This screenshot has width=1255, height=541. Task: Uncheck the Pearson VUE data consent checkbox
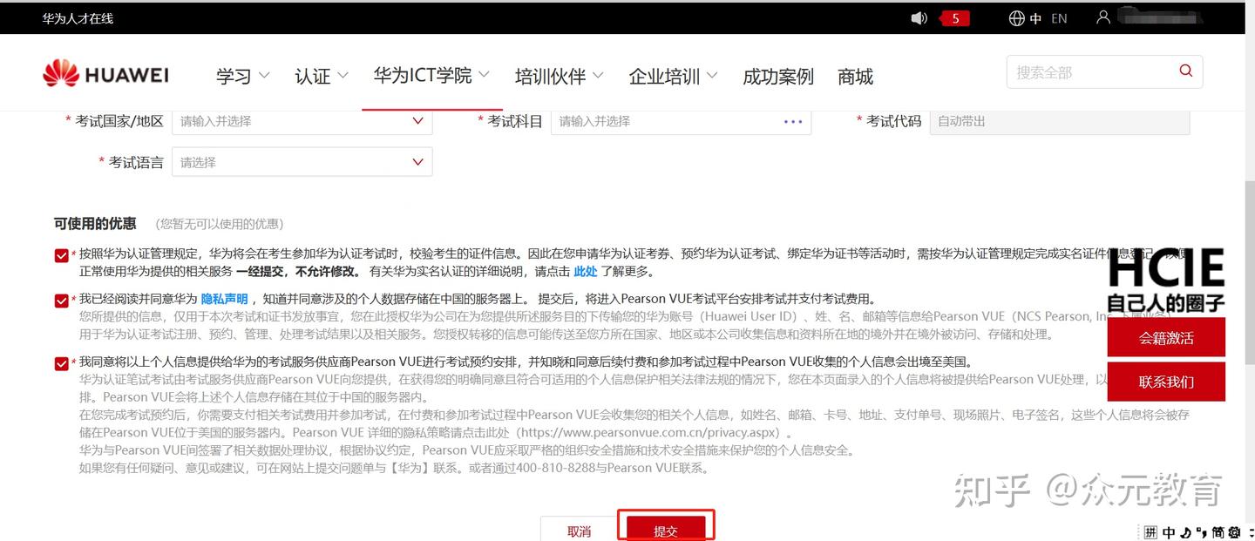[x=60, y=362]
